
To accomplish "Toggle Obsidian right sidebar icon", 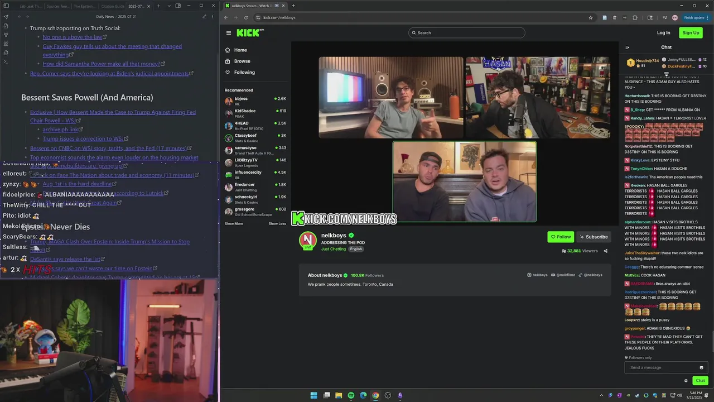I will 178,6.
